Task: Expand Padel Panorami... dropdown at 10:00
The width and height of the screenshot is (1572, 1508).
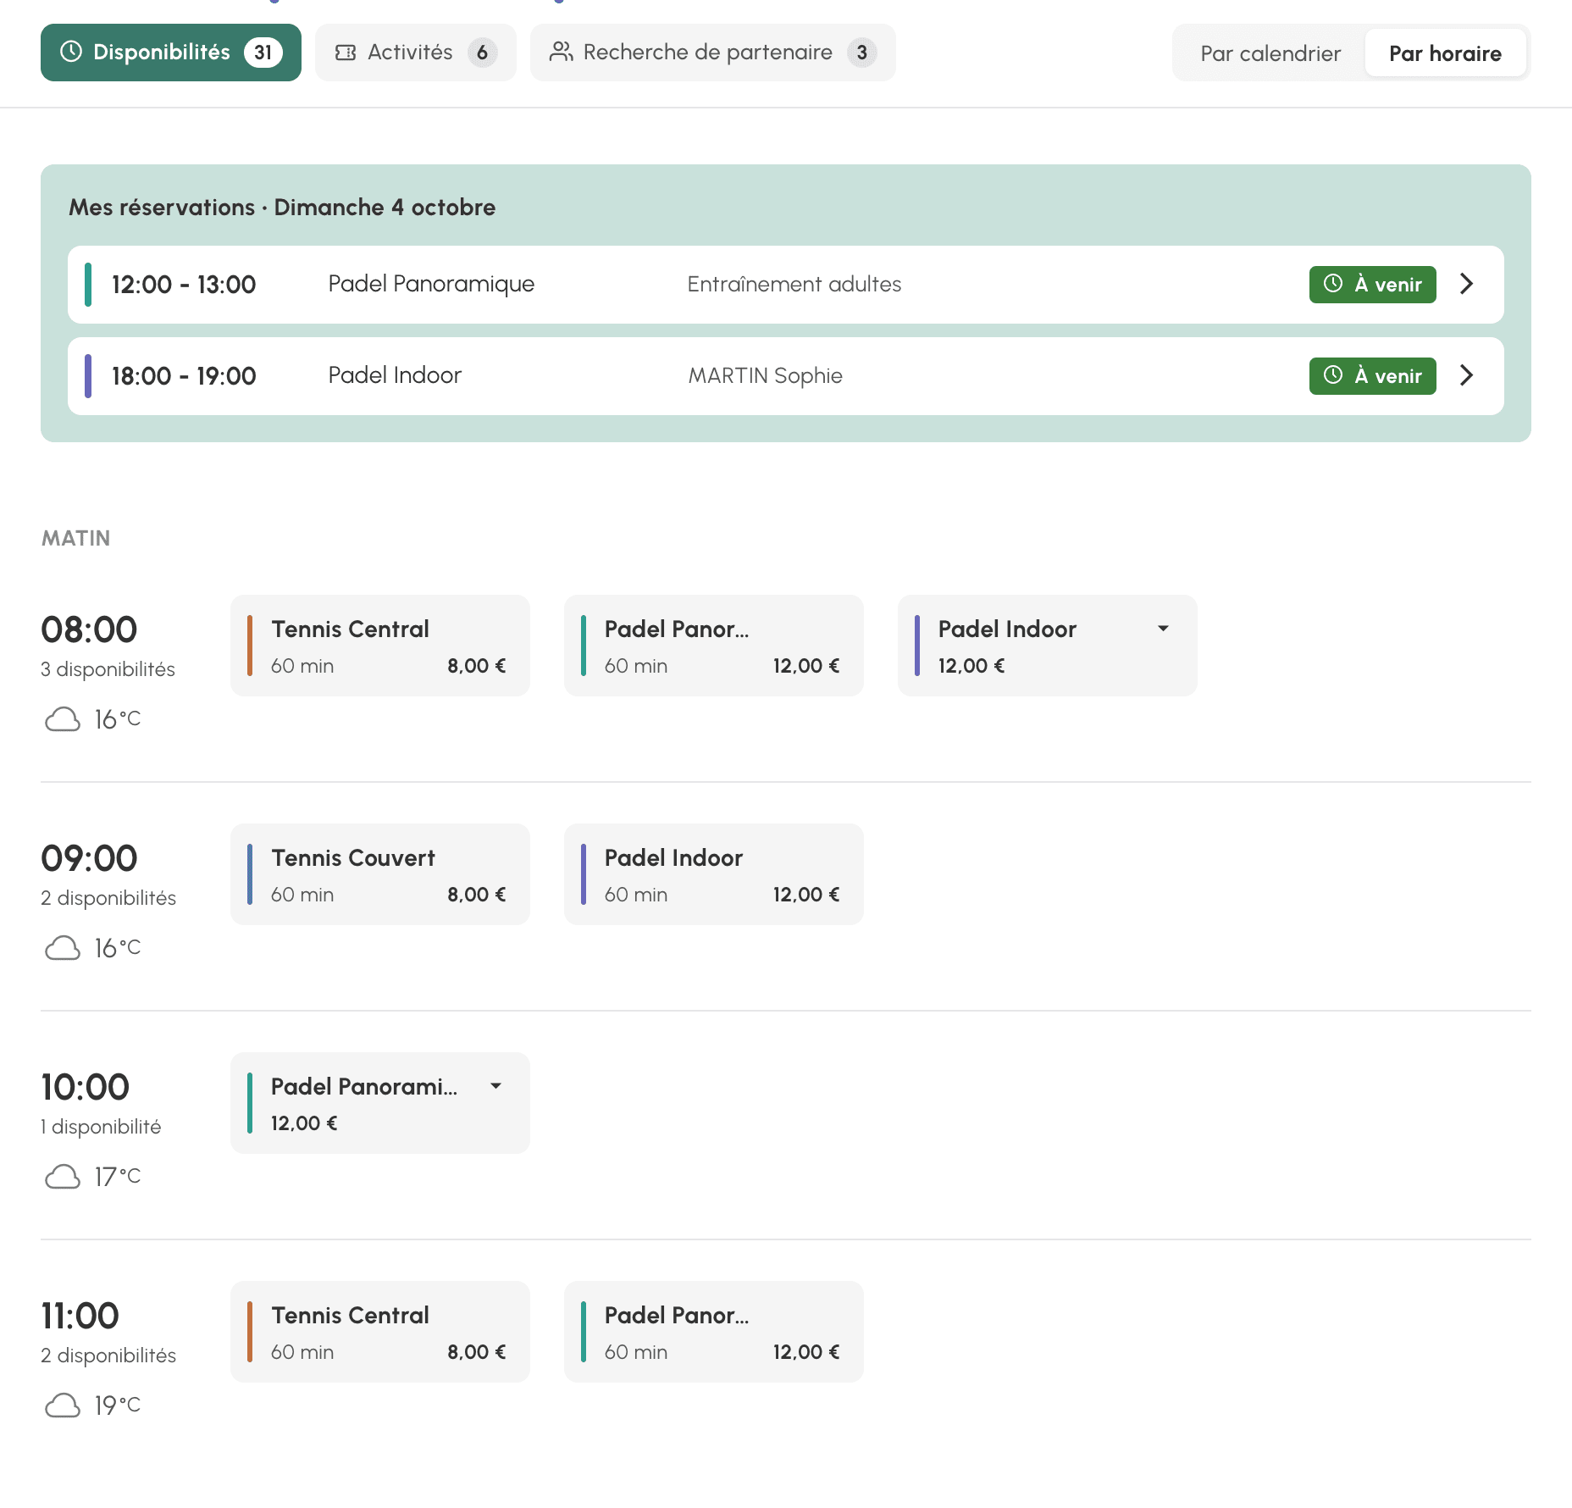Action: [x=495, y=1086]
